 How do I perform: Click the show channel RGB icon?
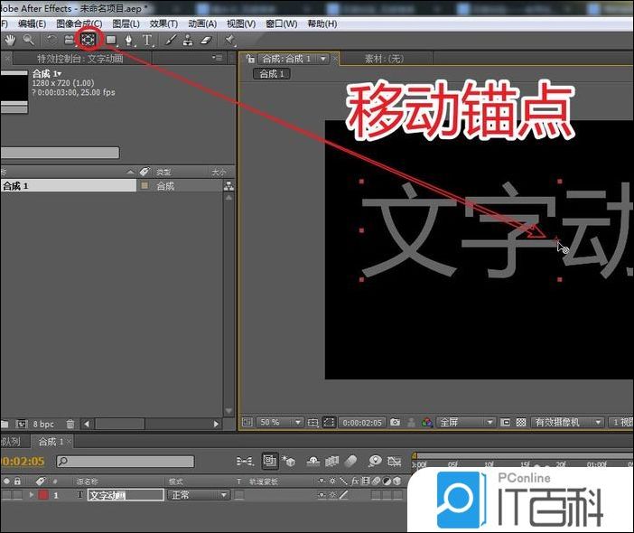426,422
